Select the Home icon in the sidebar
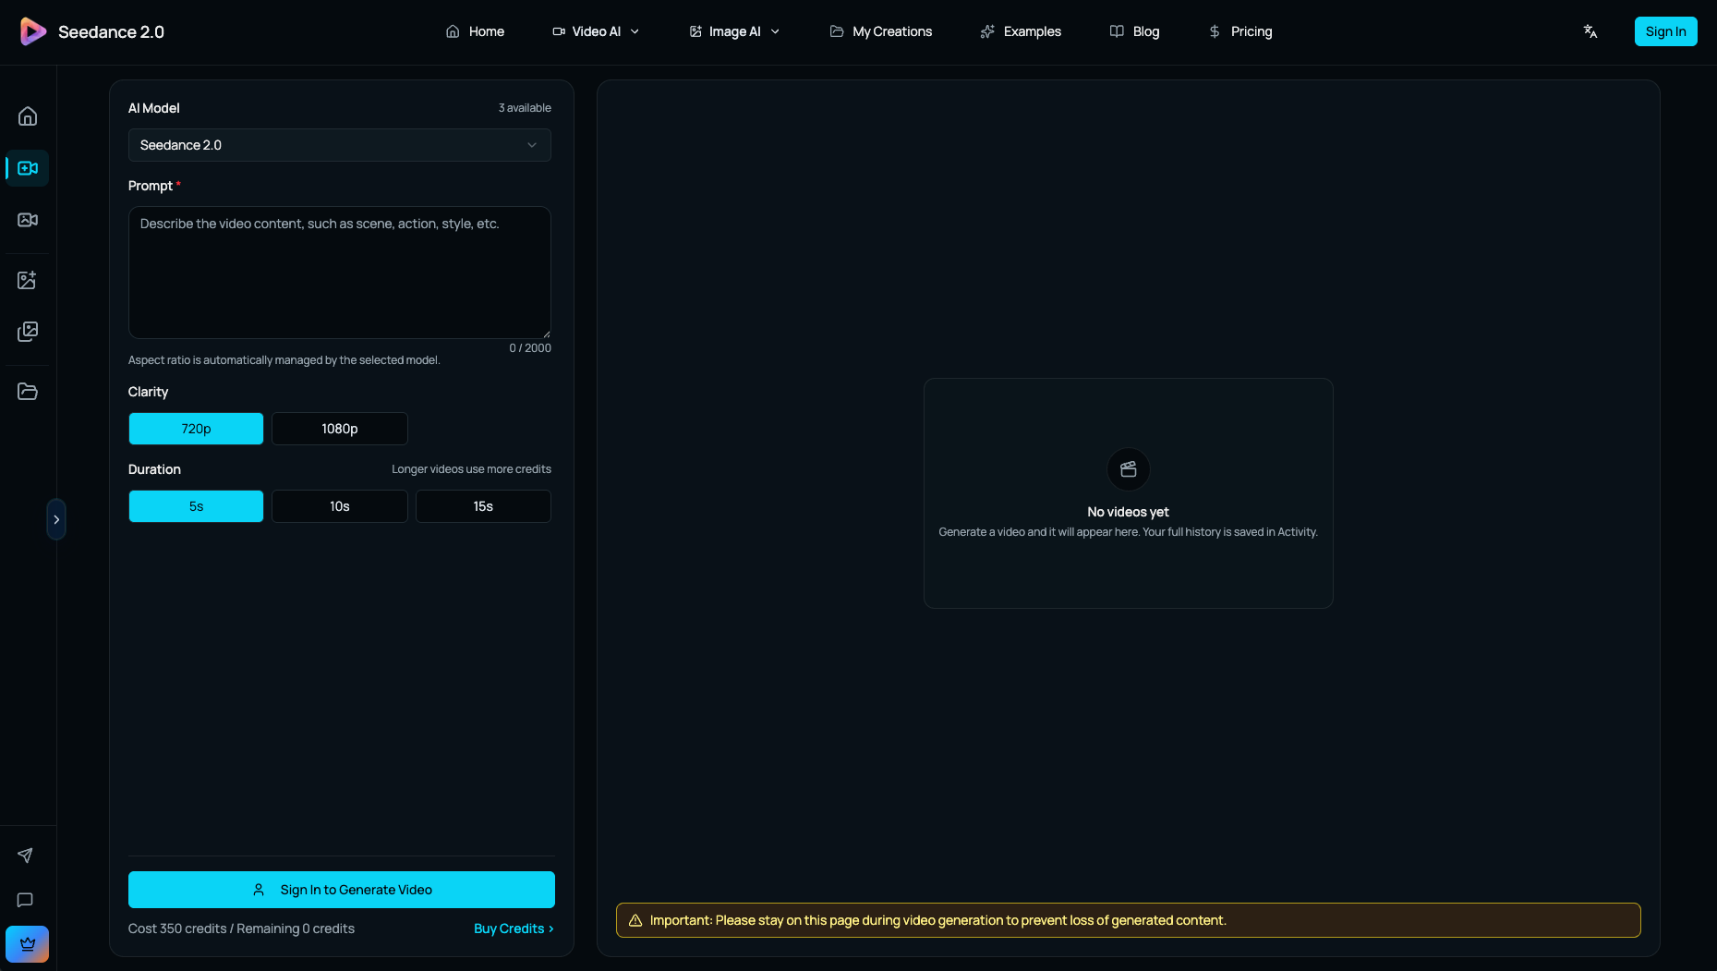Image resolution: width=1717 pixels, height=971 pixels. tap(27, 115)
